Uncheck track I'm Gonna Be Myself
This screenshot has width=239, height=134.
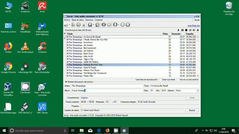[68, 37]
